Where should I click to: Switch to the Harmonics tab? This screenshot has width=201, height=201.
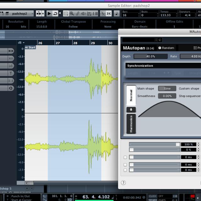click(131, 123)
